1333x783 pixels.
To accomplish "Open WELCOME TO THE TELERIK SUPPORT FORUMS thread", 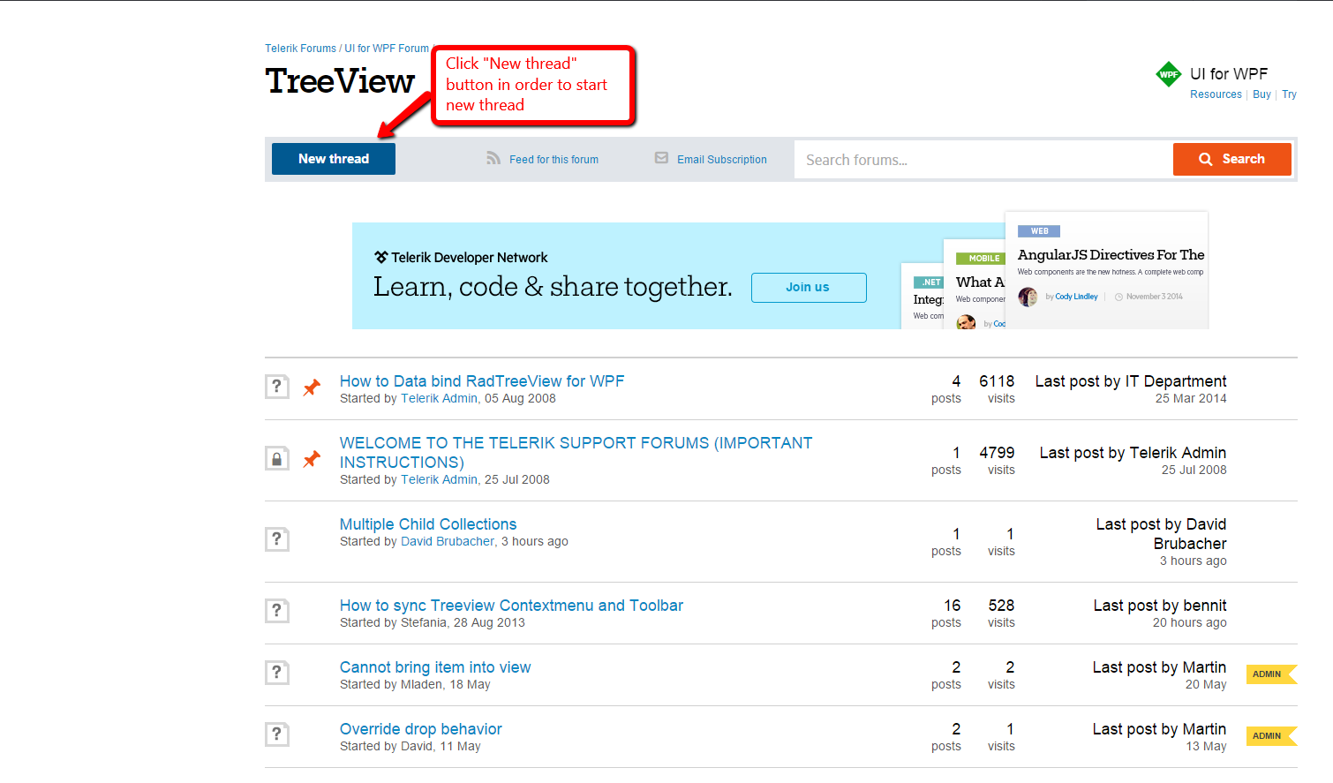I will point(576,452).
